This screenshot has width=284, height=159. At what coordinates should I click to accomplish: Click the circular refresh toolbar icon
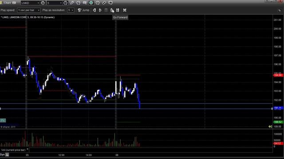click(x=79, y=3)
